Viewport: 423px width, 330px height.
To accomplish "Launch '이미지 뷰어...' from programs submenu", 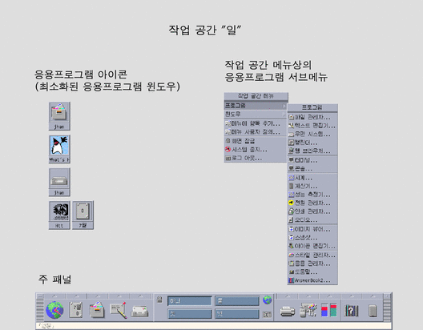I will pos(312,229).
